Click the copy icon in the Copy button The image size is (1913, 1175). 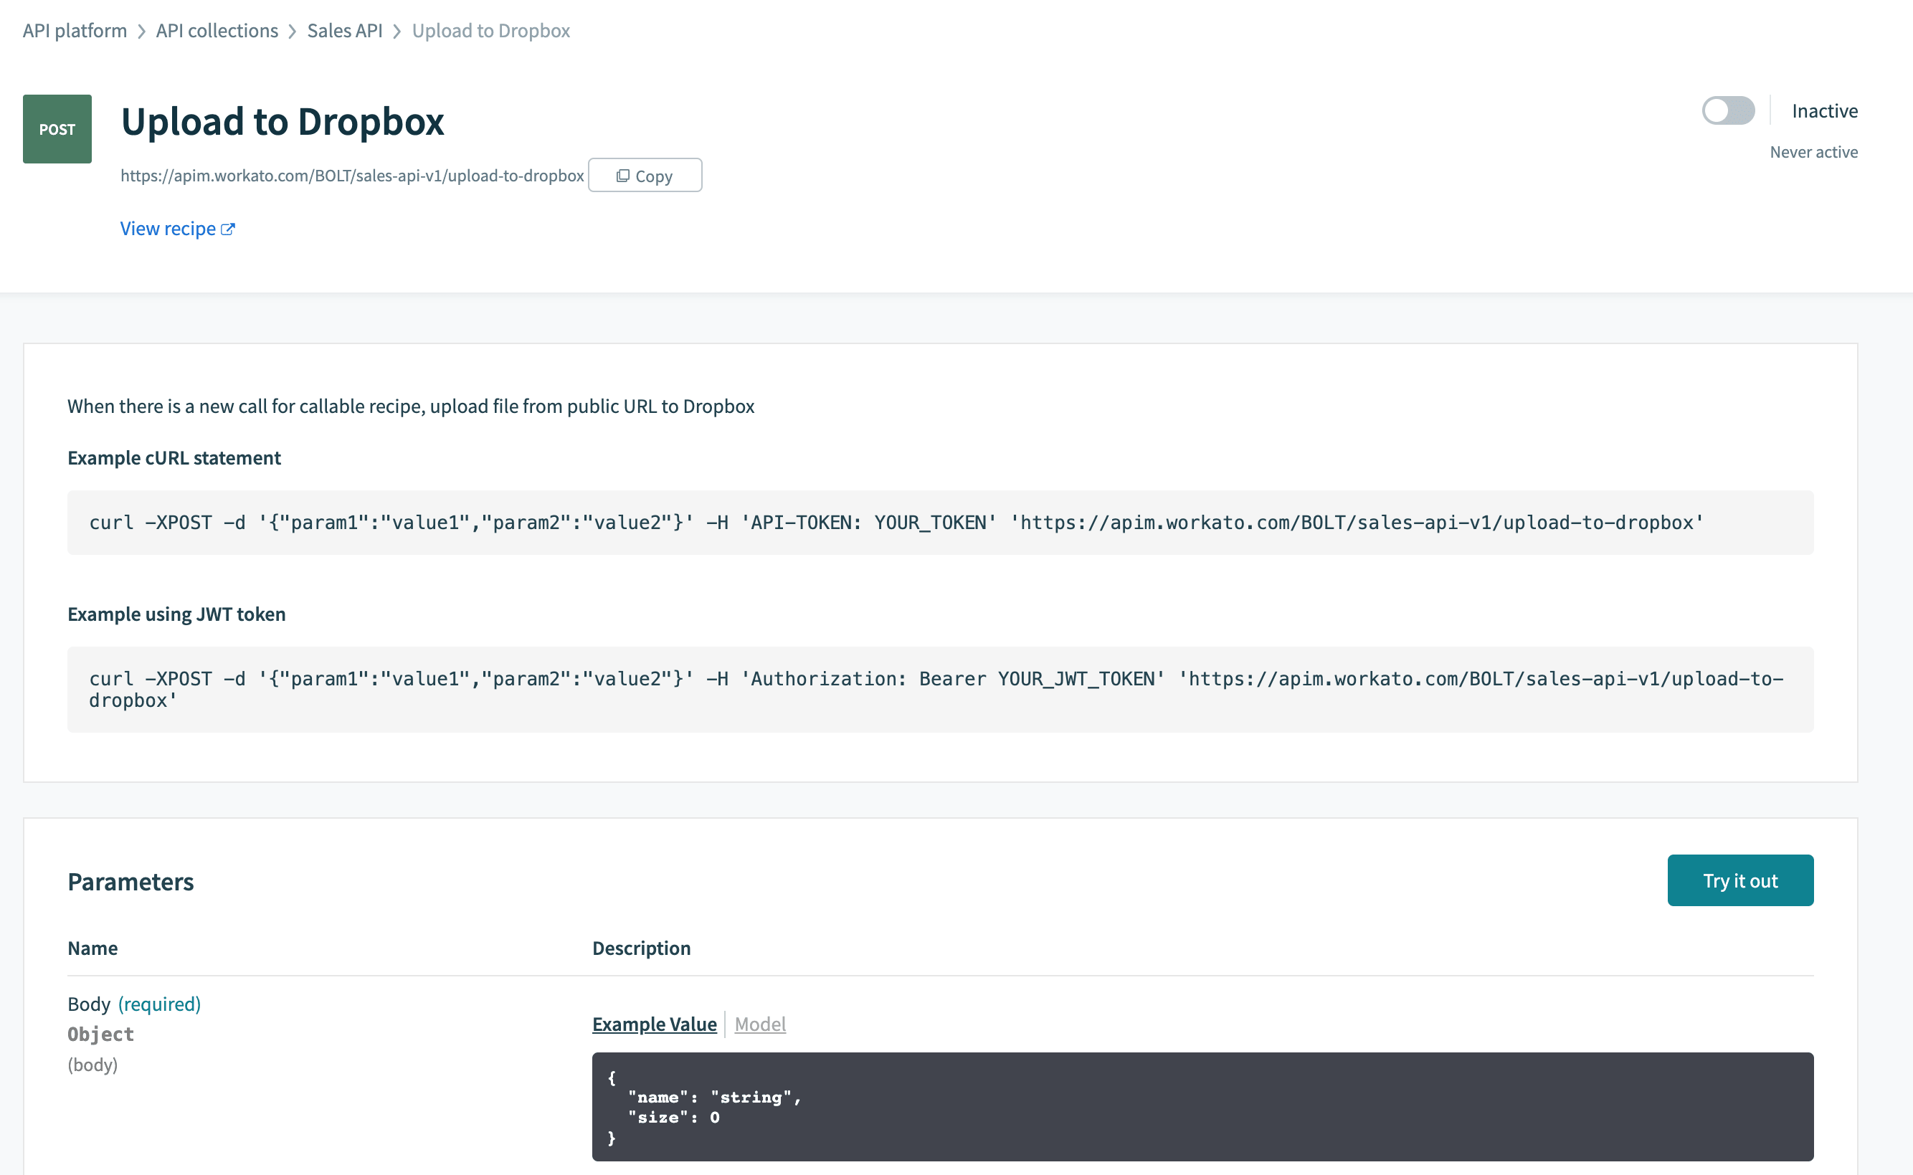(622, 176)
